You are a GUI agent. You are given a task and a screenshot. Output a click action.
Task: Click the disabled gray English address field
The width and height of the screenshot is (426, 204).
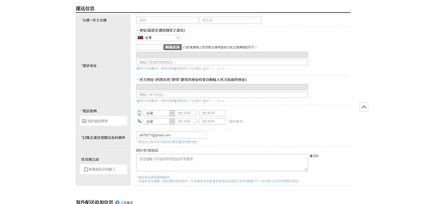click(x=222, y=87)
